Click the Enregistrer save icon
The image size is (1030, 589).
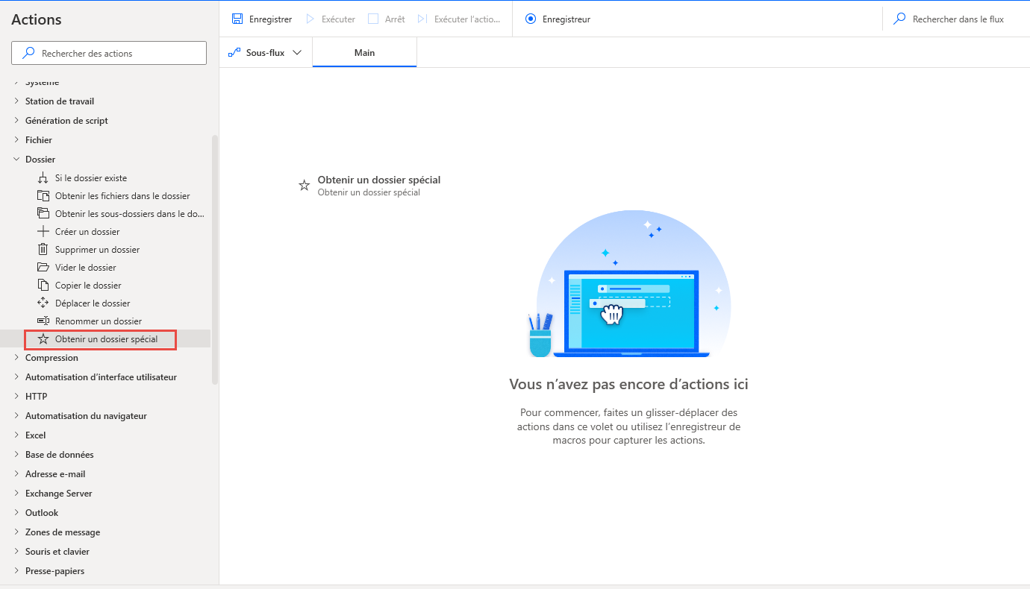pos(237,19)
